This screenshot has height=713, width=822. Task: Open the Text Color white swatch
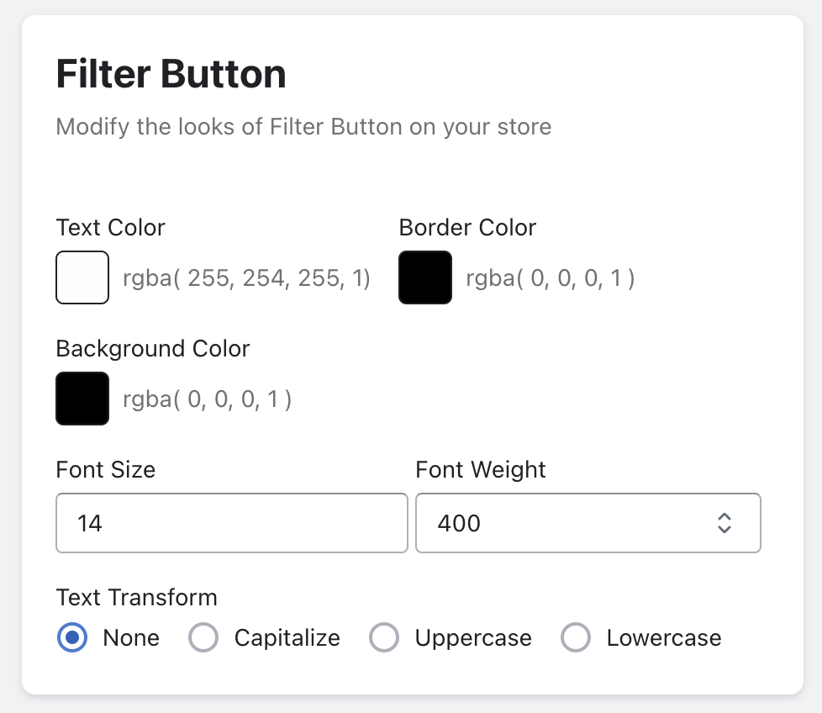tap(82, 277)
